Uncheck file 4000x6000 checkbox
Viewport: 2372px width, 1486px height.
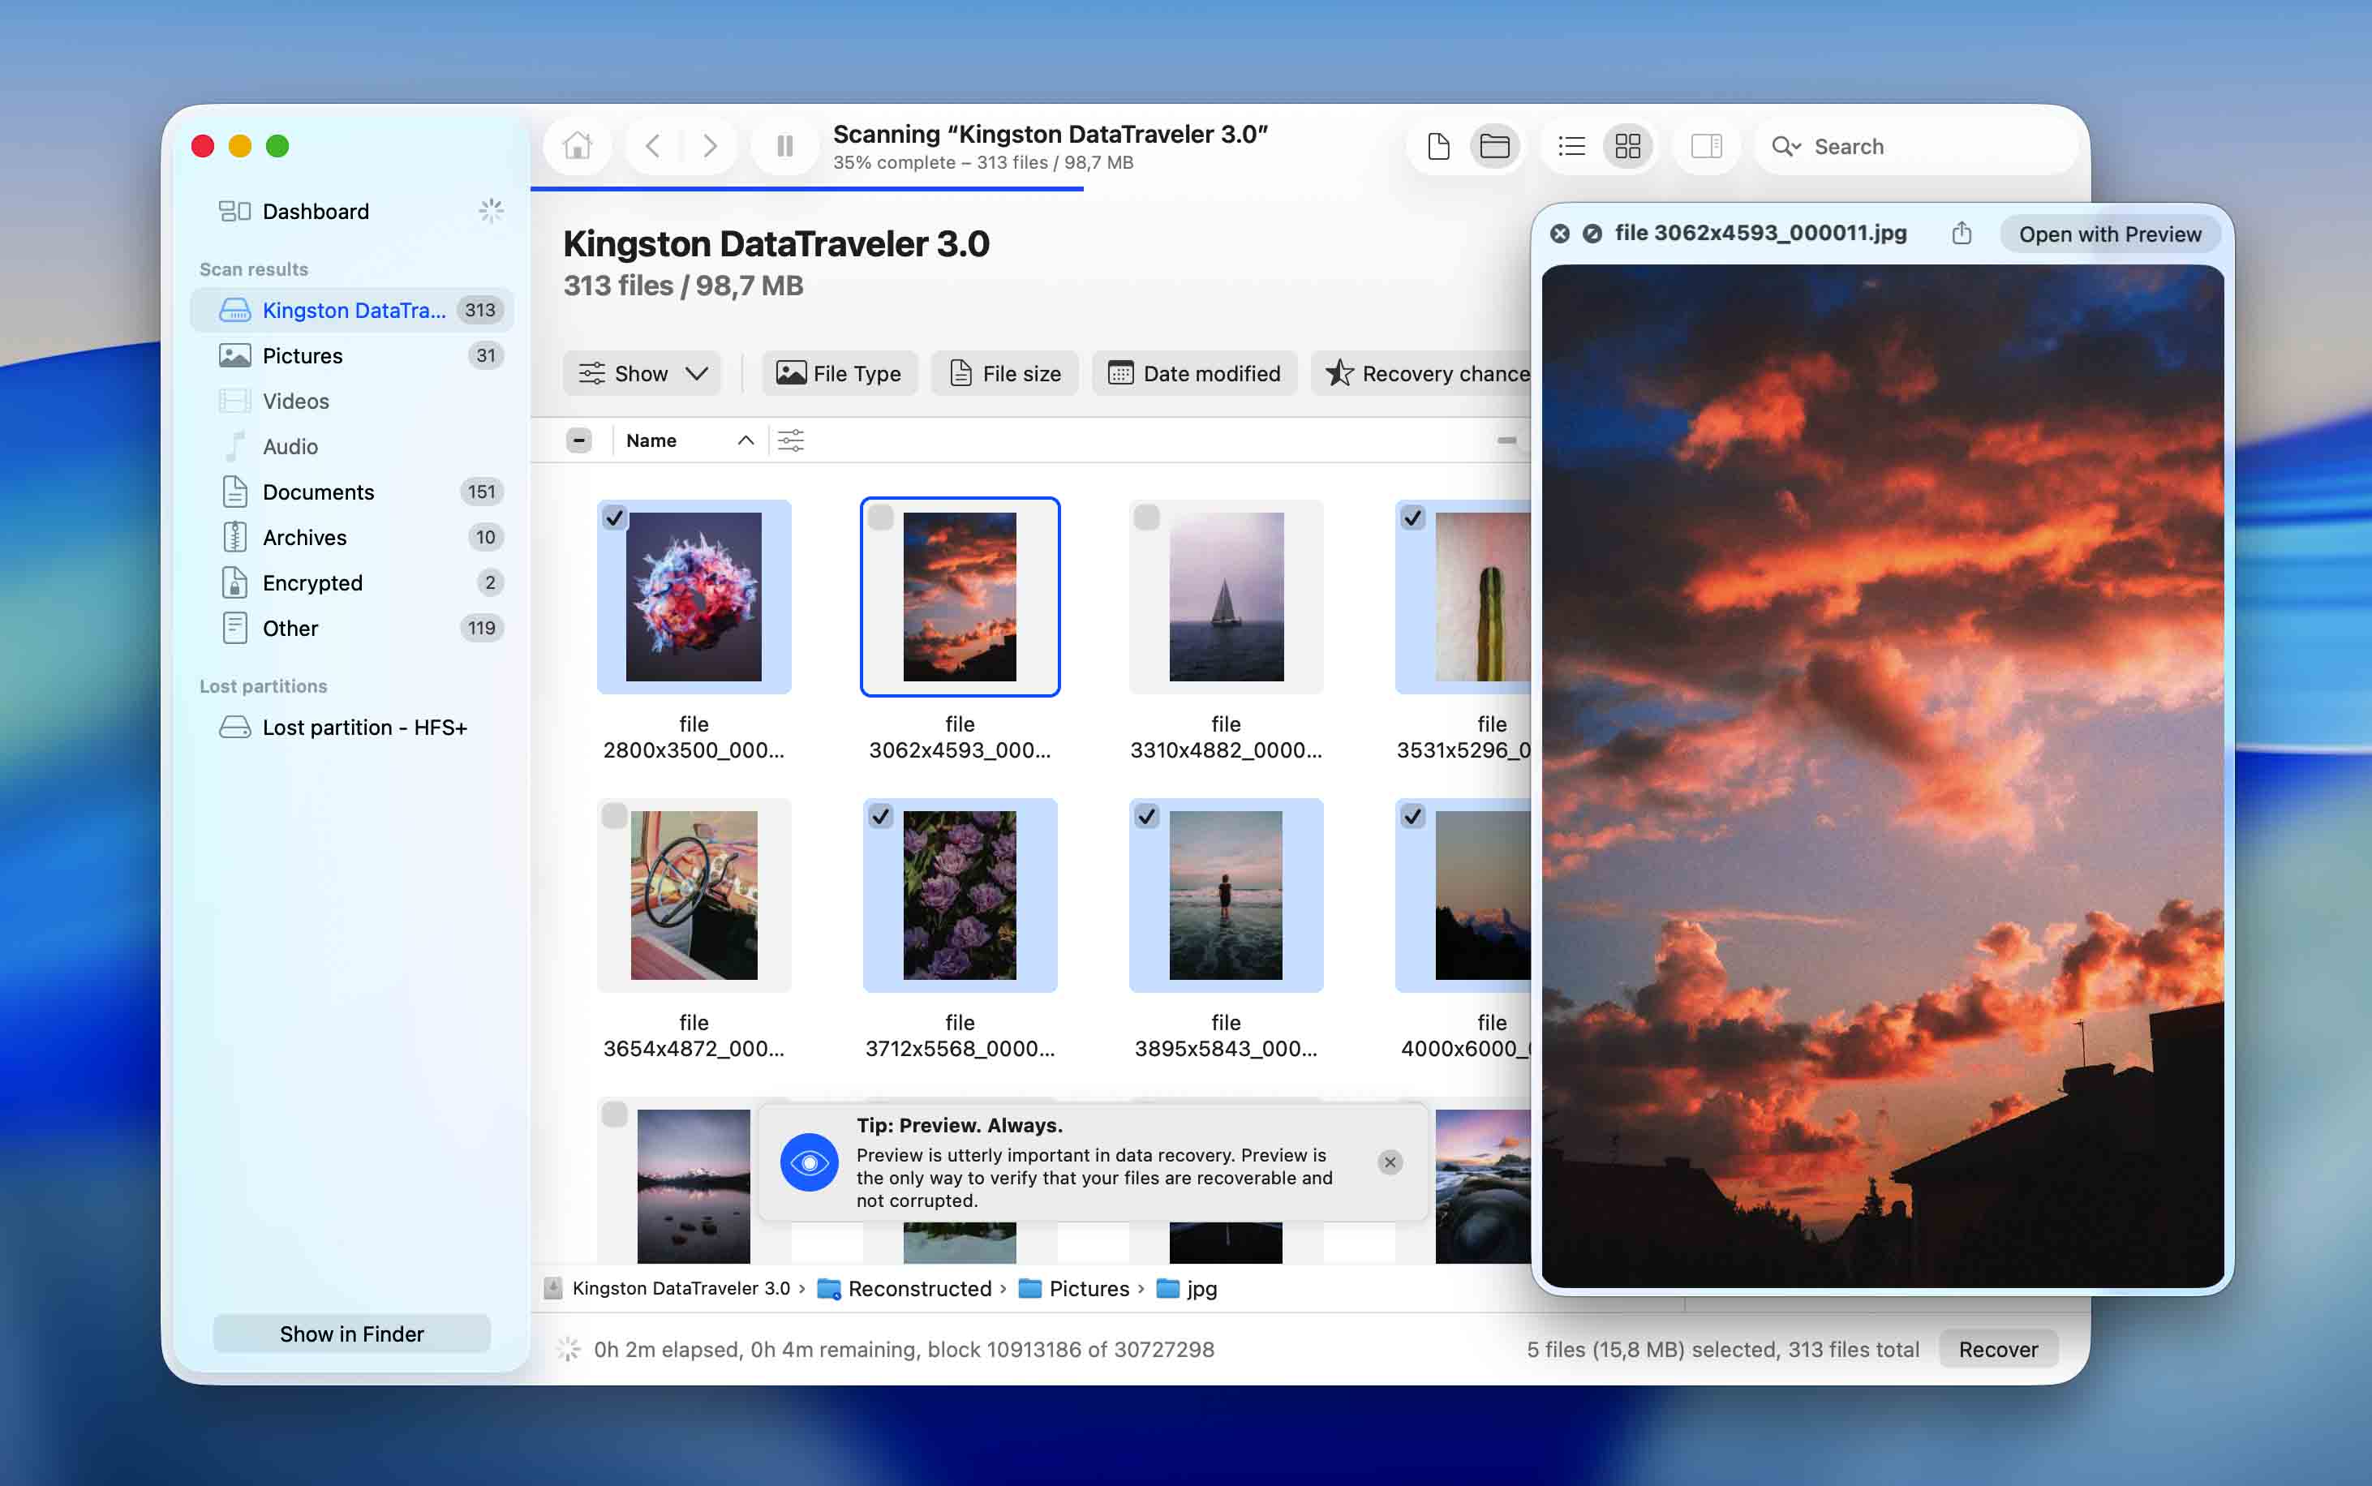(x=1413, y=816)
